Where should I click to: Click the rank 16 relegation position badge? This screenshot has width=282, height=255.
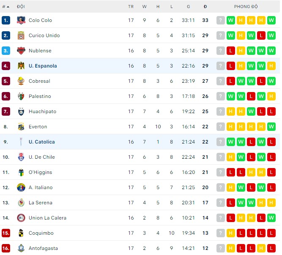click(x=6, y=248)
